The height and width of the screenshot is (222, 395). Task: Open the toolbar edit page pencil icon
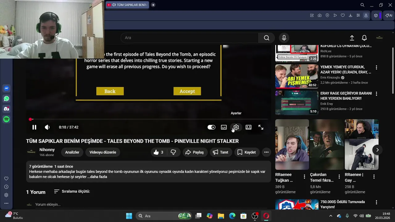click(x=312, y=15)
